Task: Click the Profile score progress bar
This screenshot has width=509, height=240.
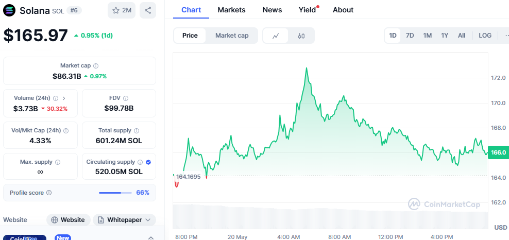Action: [115, 193]
